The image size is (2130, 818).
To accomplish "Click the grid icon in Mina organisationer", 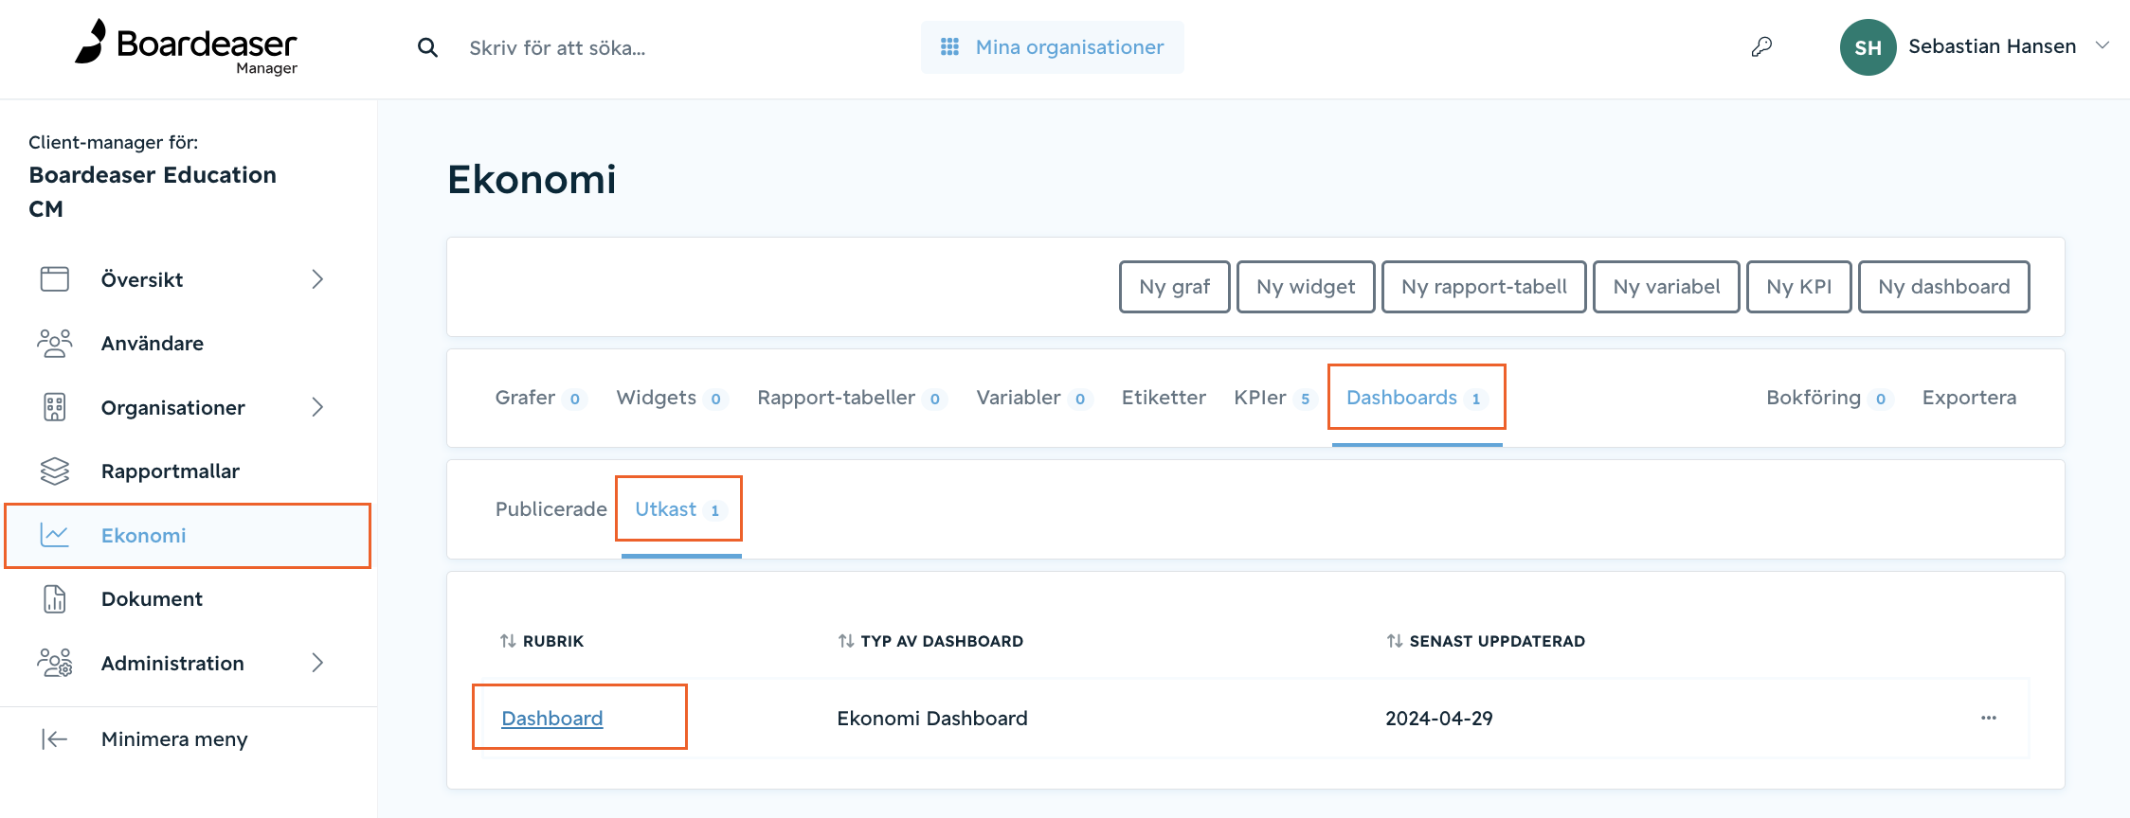I will point(949,46).
